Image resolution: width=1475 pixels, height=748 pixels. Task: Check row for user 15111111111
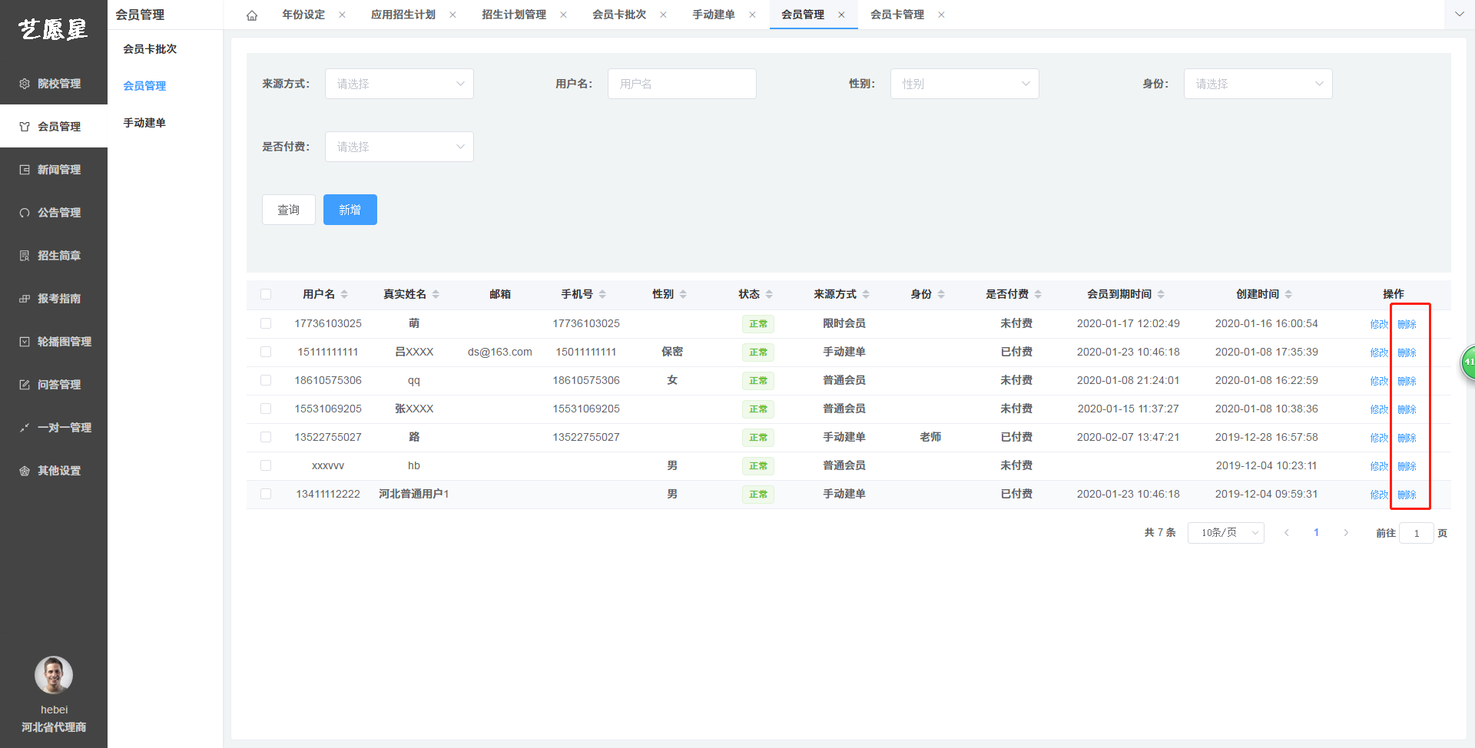pyautogui.click(x=266, y=352)
